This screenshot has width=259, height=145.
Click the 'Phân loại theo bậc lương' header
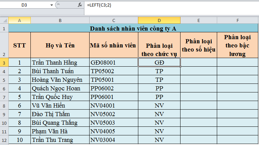pos(238,45)
